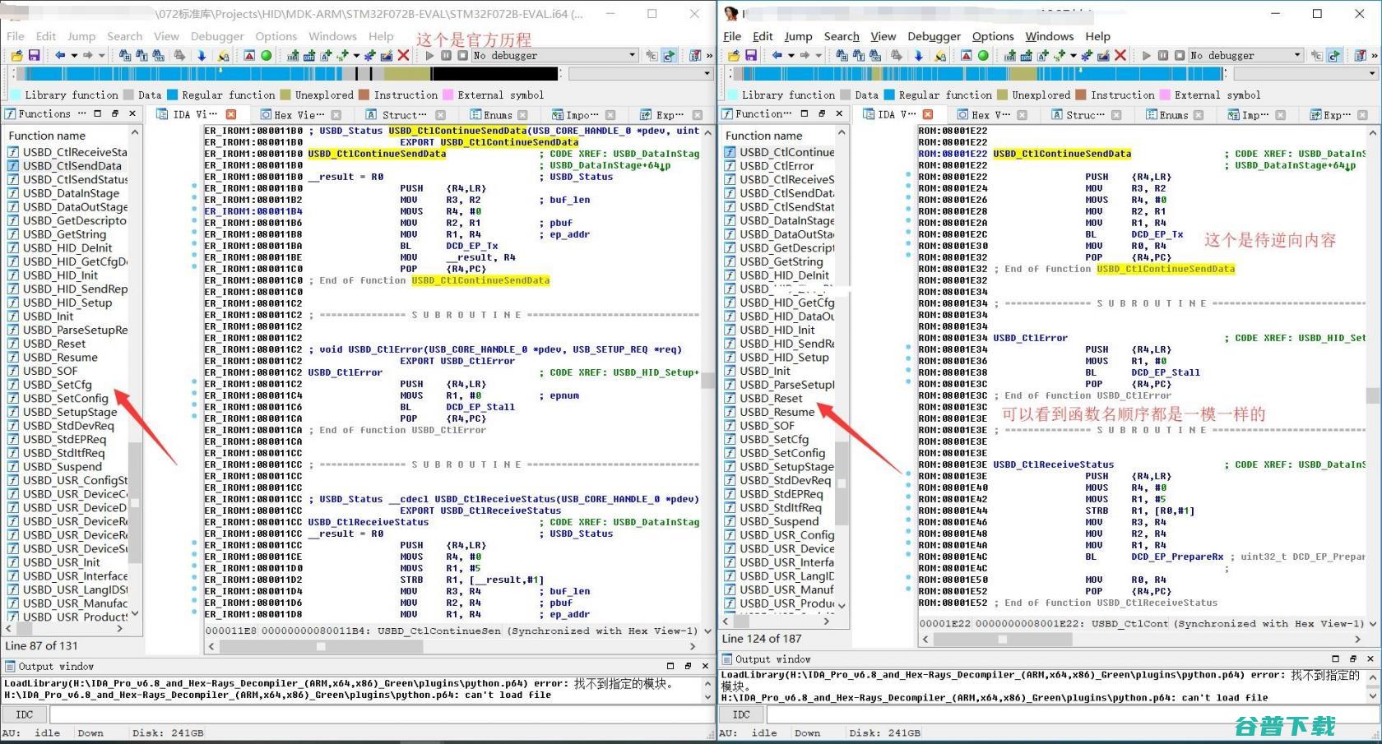Select USBD_HID_Init in left function list
This screenshot has height=744, width=1382.
[x=60, y=275]
